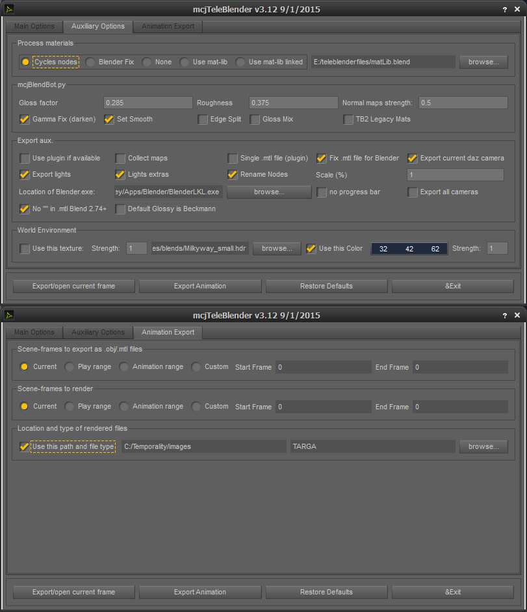Viewport: 527px width, 612px height.
Task: Click &Exit in lower window
Action: click(x=453, y=592)
